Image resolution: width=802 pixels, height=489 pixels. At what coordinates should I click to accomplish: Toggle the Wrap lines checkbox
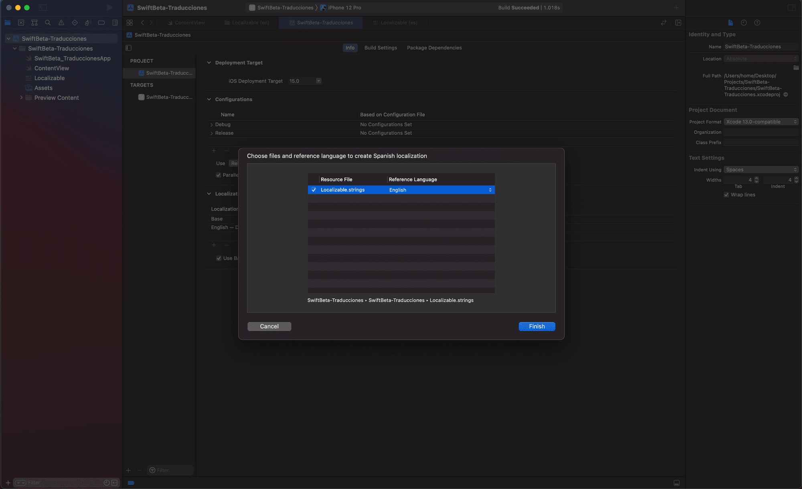[x=726, y=195]
